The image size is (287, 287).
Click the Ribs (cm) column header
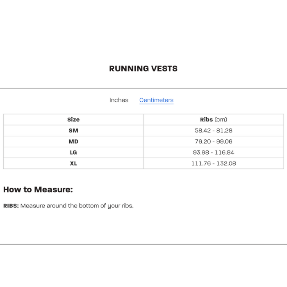point(213,120)
